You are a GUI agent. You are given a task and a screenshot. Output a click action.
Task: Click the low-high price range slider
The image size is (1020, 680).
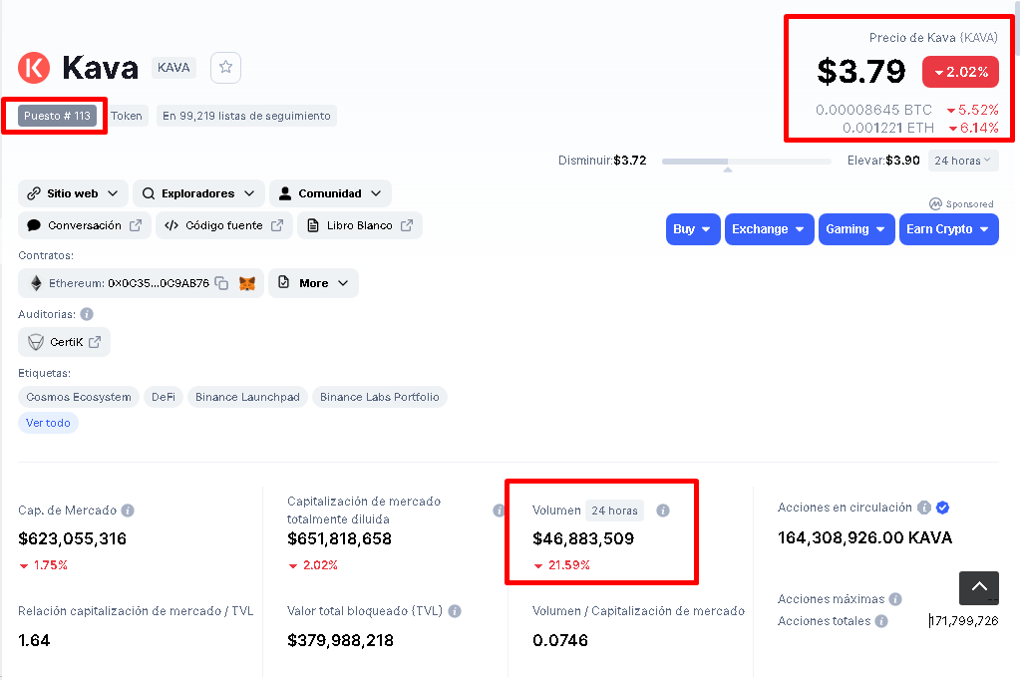(x=746, y=162)
